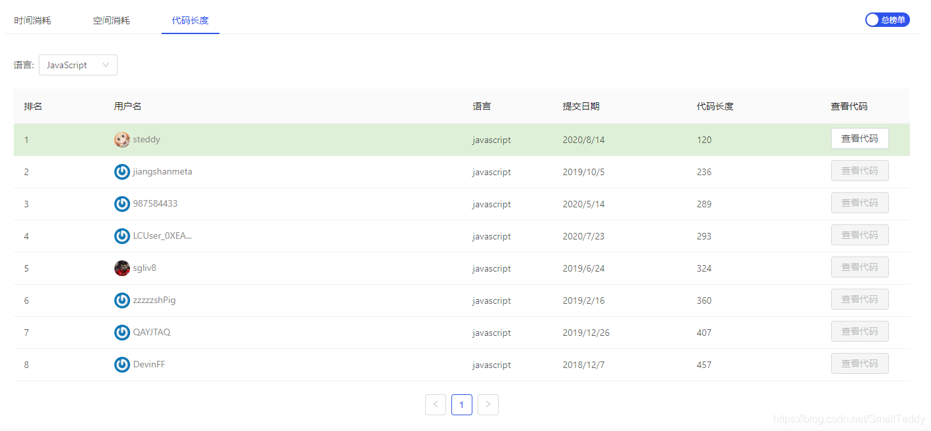Viewport: 931px width, 431px height.
Task: Click javascript language cell in steddy's row
Action: [491, 140]
